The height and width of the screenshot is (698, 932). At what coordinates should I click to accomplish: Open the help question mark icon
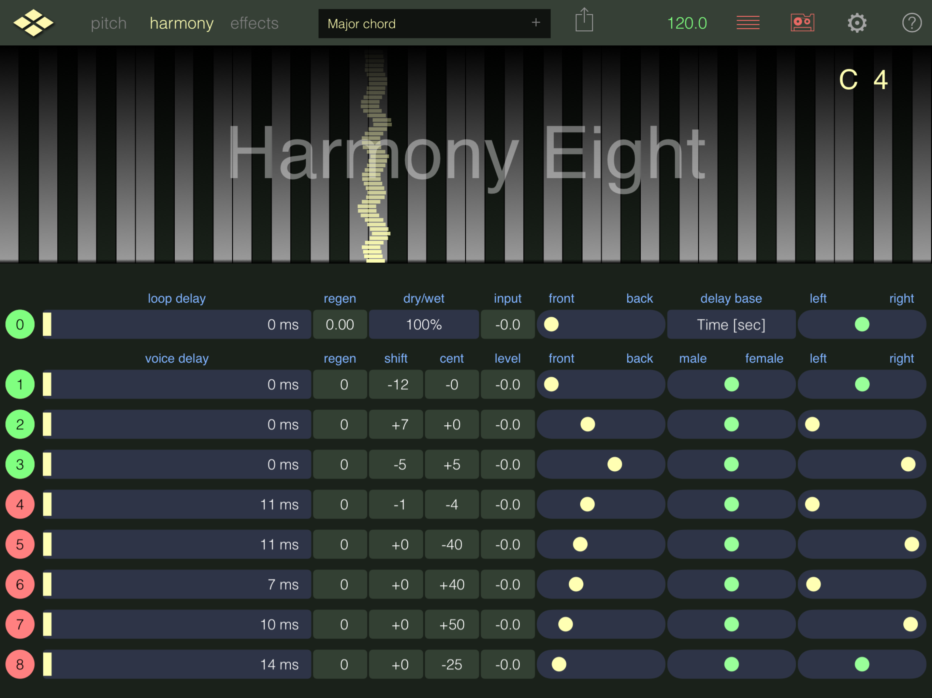(x=911, y=23)
